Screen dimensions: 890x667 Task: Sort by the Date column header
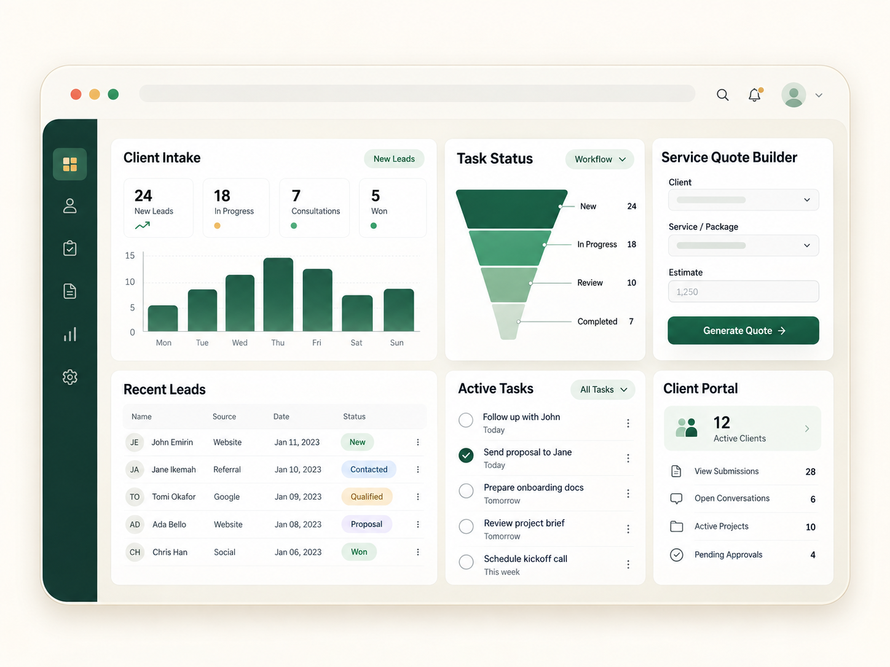(282, 416)
